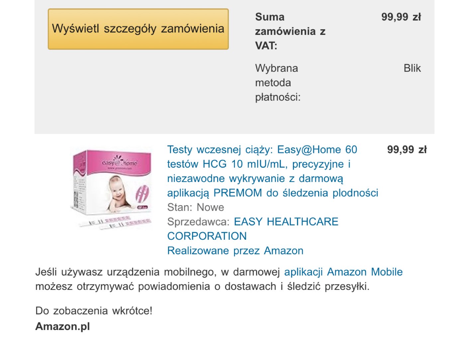Click the order total 99,99 zł in summary

(401, 17)
